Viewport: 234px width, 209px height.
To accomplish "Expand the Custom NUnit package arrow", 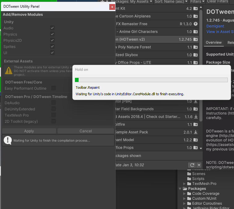I will [184, 198].
